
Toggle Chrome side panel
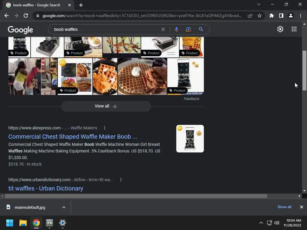coord(281,16)
